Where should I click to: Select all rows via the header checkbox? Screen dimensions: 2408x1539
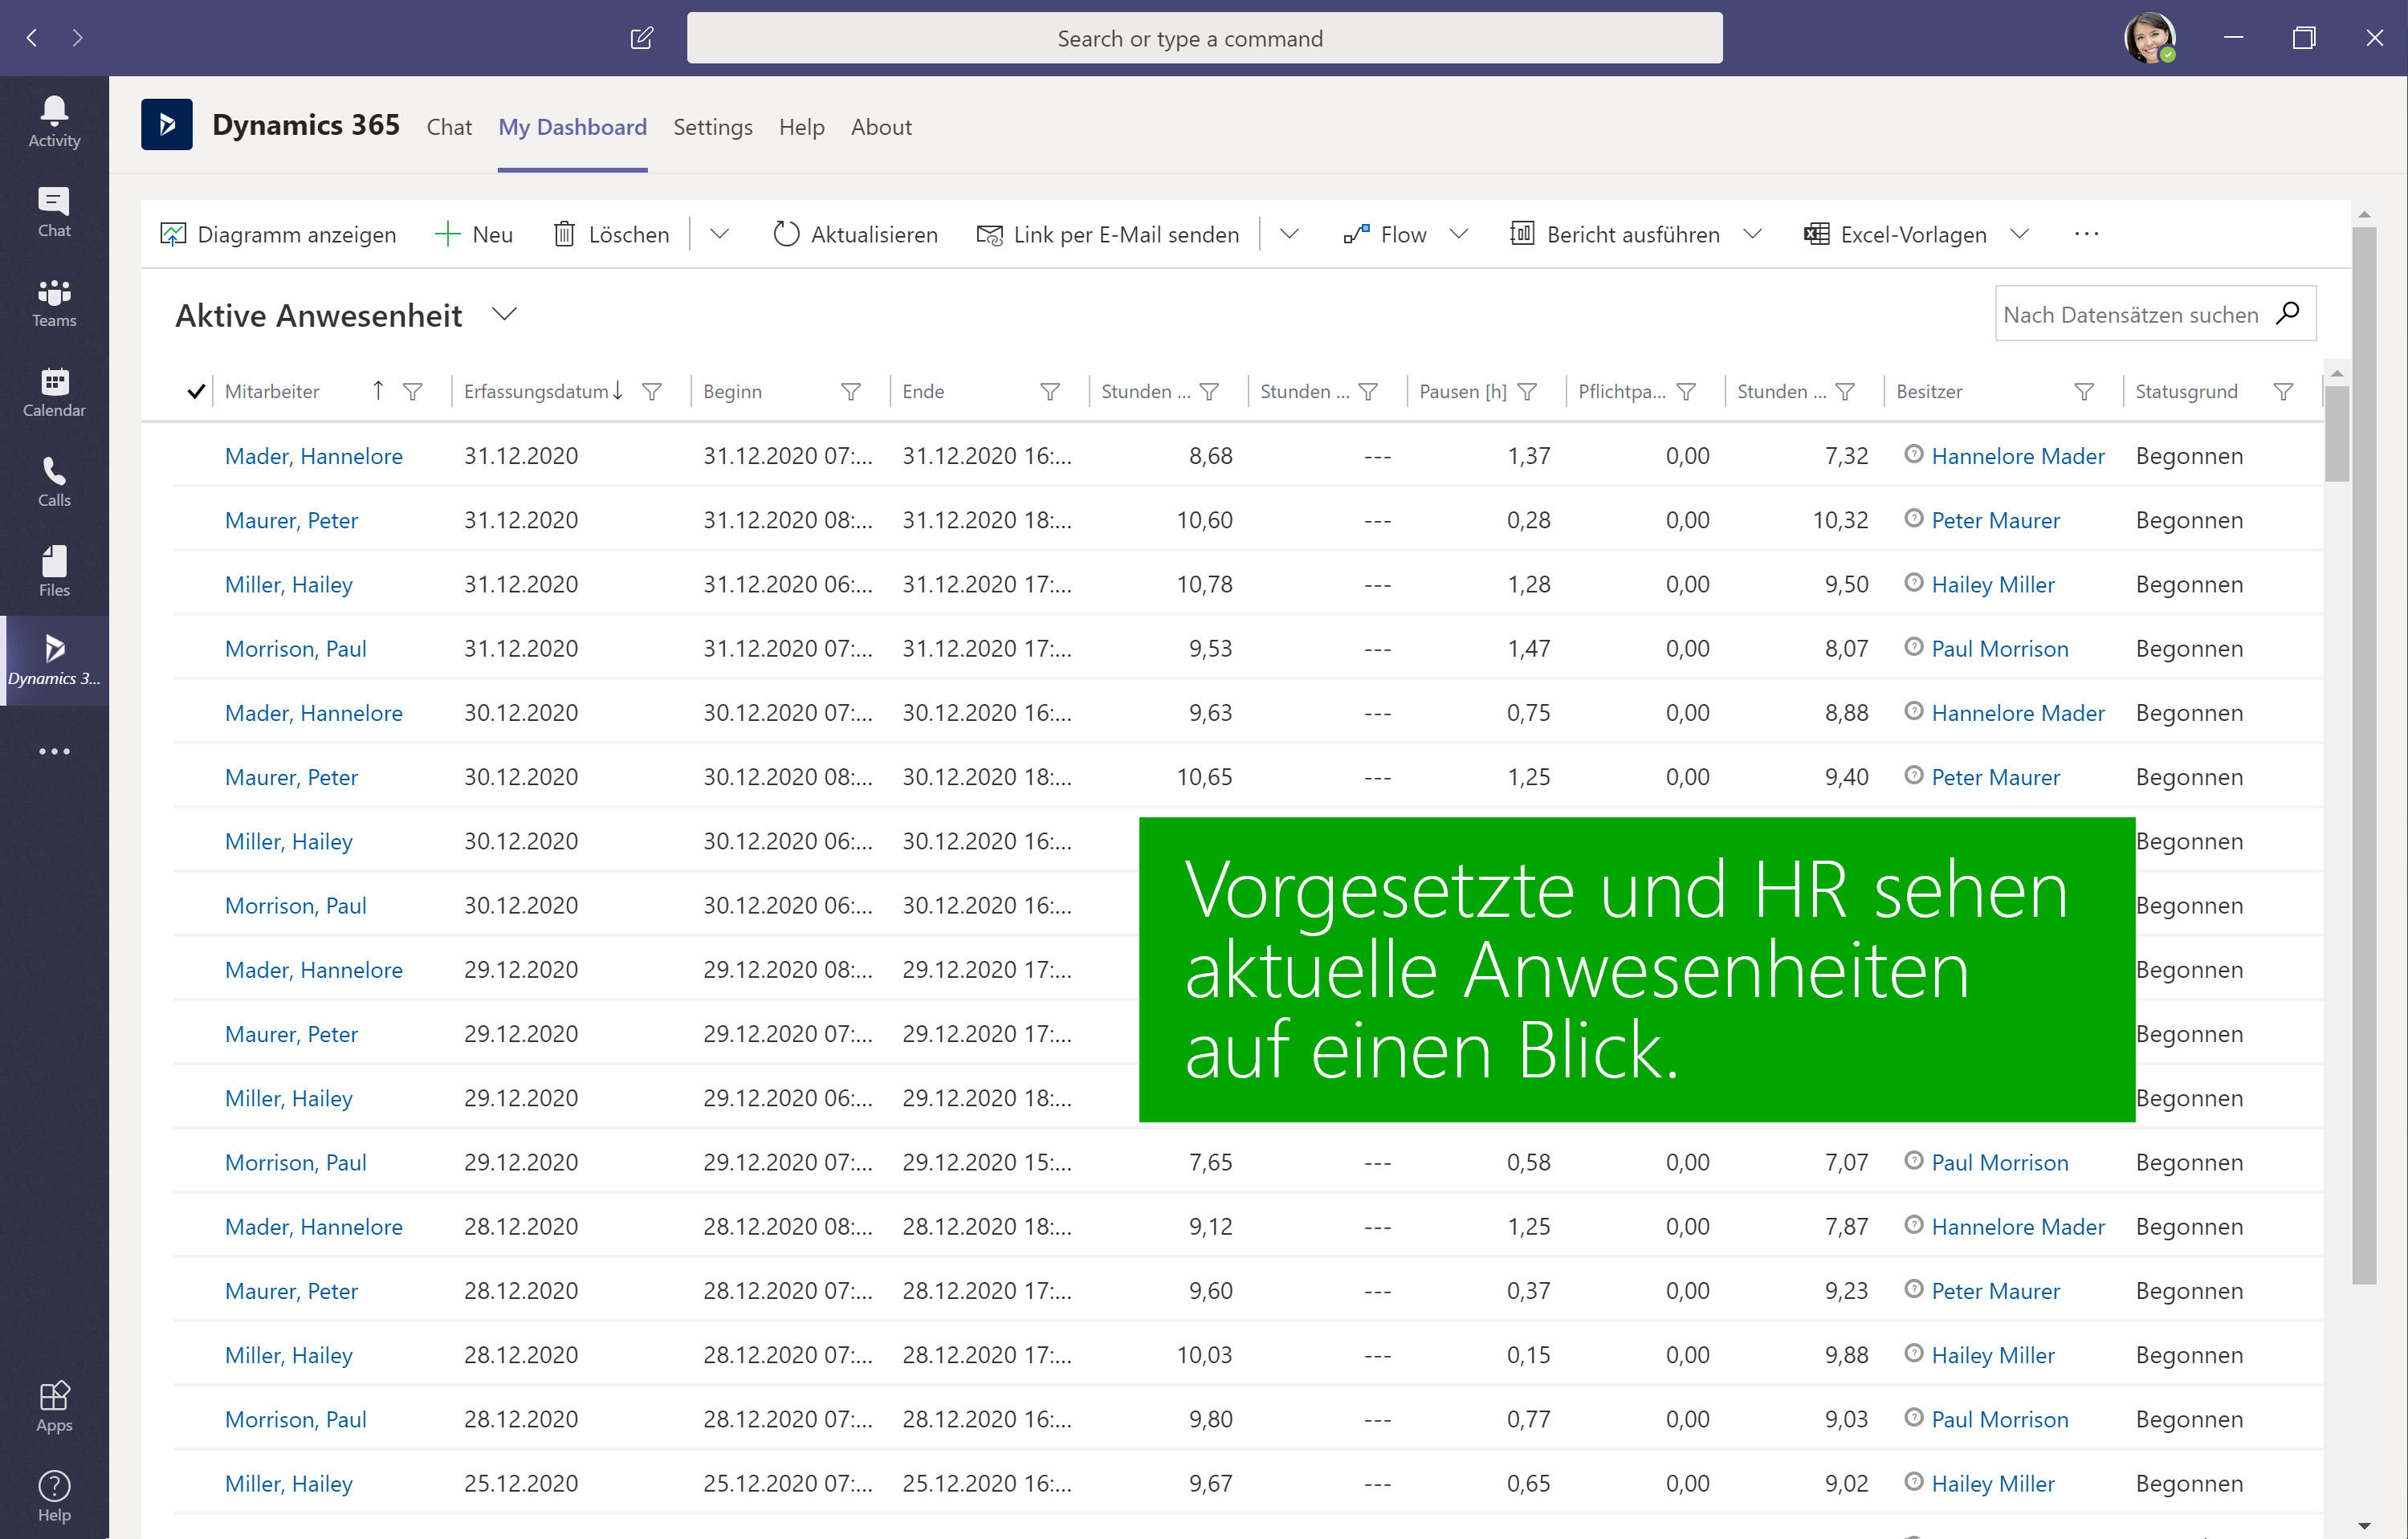[195, 390]
